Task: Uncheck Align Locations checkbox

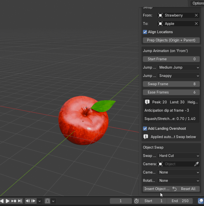Action: click(x=145, y=32)
